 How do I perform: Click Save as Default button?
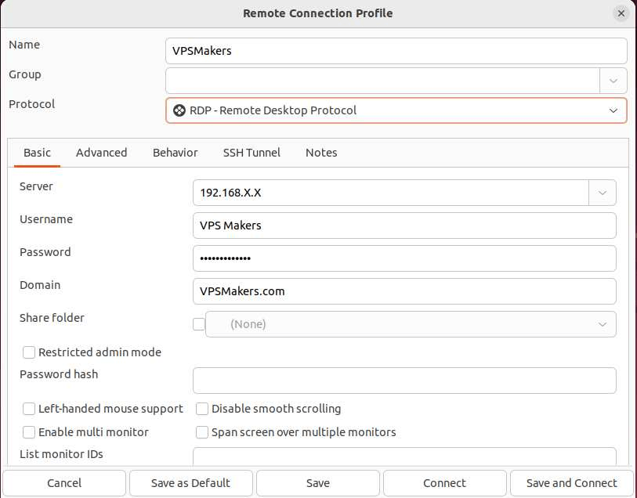point(190,483)
